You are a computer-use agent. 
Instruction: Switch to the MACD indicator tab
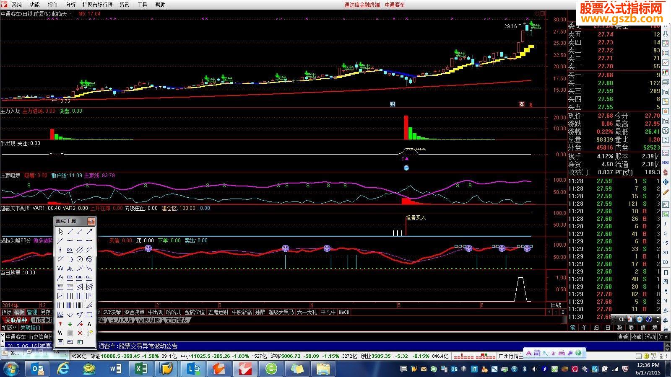pyautogui.click(x=344, y=312)
